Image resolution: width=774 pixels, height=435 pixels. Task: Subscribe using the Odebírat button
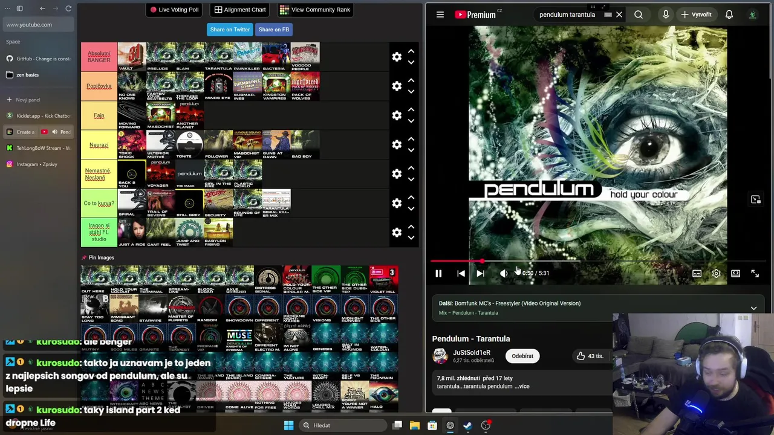(522, 356)
